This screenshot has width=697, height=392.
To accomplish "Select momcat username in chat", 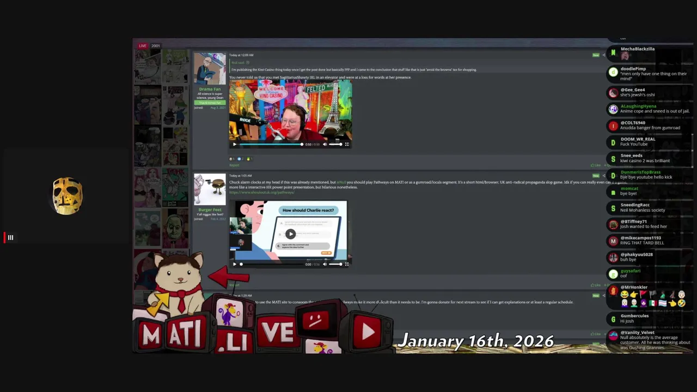I will click(x=629, y=188).
